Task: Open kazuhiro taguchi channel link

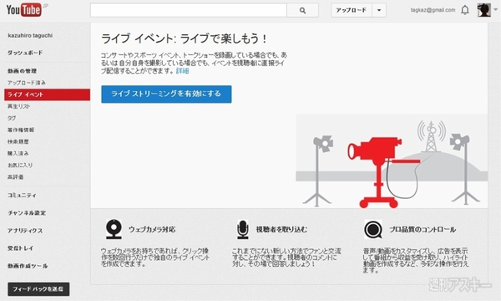Action: tap(30, 35)
